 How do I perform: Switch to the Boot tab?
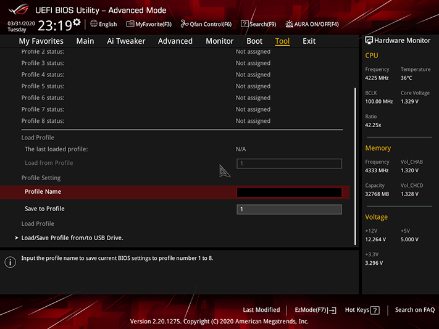tap(254, 41)
